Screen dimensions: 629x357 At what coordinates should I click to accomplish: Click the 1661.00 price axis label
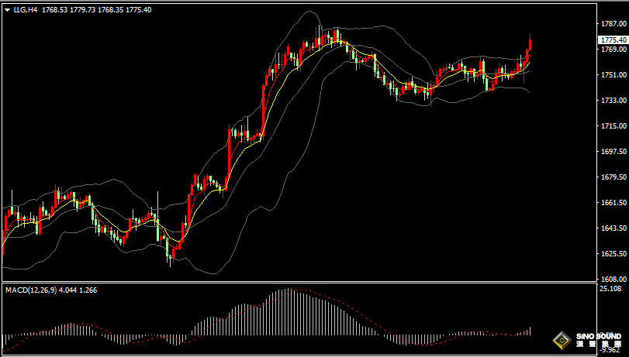[x=612, y=203]
